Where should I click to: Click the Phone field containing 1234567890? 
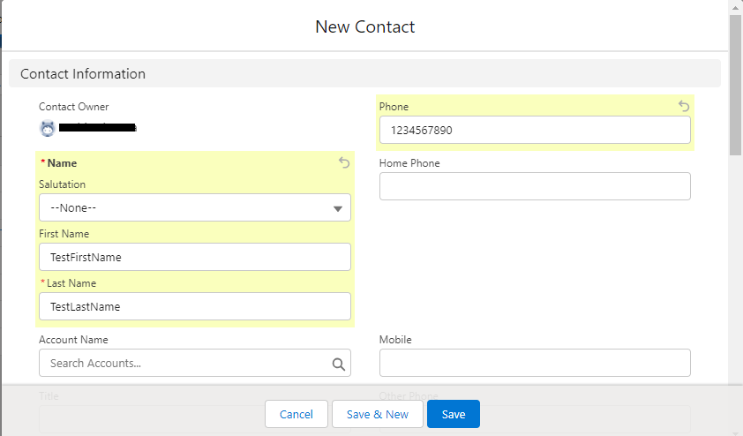(535, 130)
